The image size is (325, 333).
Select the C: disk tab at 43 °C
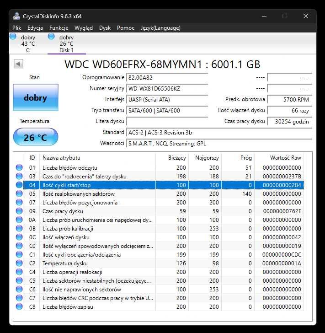pyautogui.click(x=28, y=43)
